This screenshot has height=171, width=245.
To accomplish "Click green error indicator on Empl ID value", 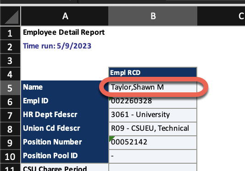I will click(111, 99).
